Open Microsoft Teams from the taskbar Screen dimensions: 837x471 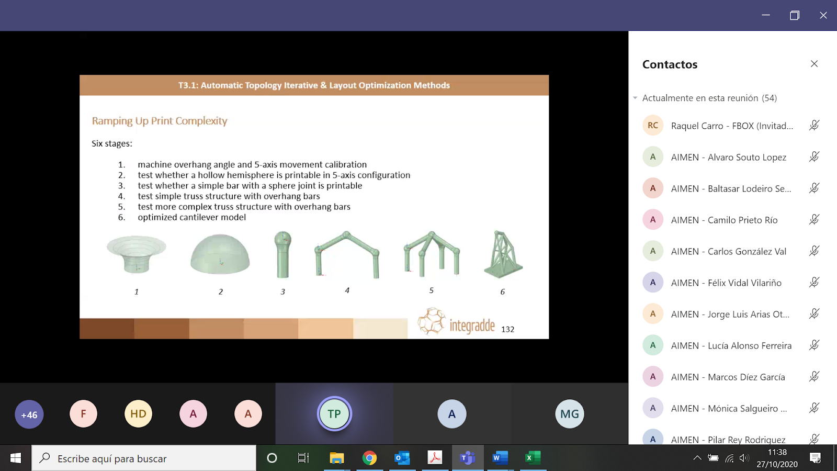(467, 458)
